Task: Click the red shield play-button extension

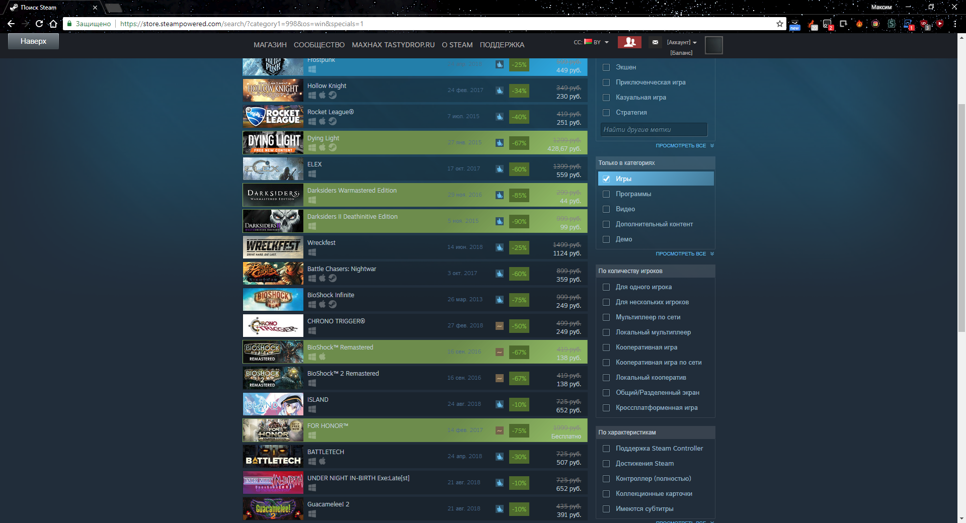Action: pos(940,24)
